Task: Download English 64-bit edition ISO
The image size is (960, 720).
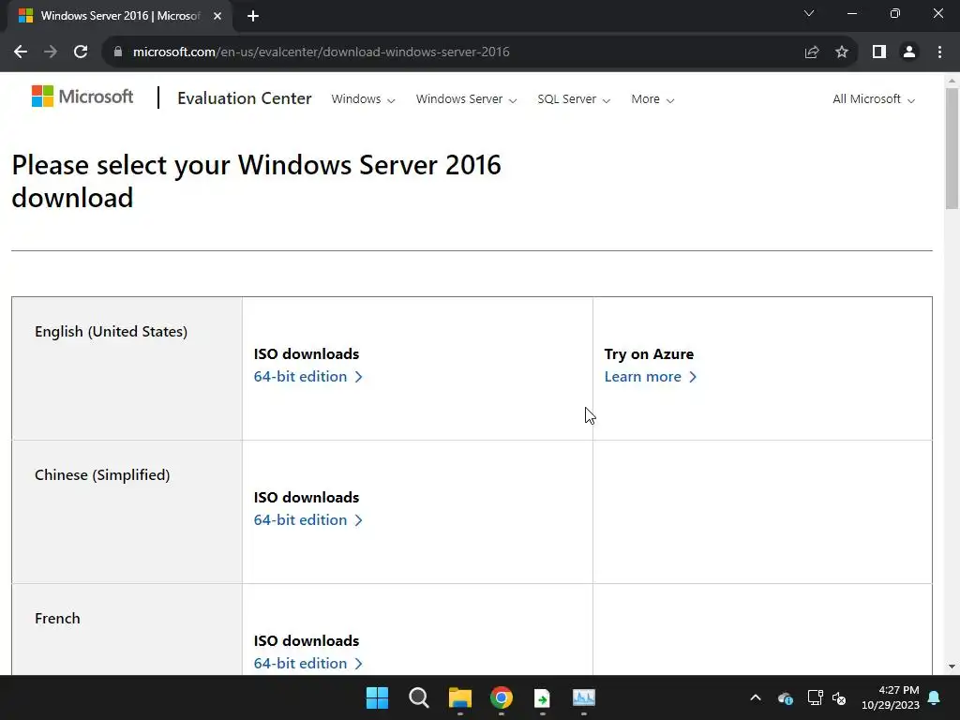Action: click(x=307, y=377)
